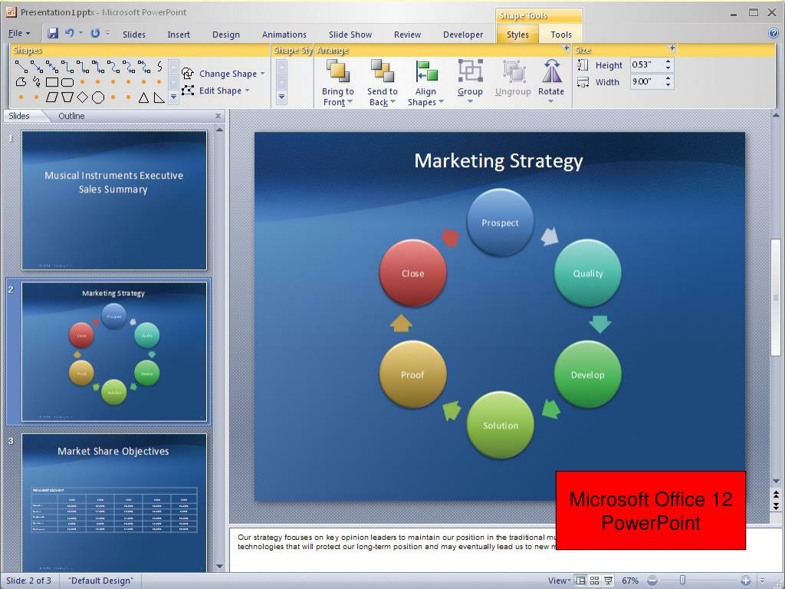This screenshot has height=589, width=785.
Task: Switch to Normal view icon in status bar
Action: 581,581
